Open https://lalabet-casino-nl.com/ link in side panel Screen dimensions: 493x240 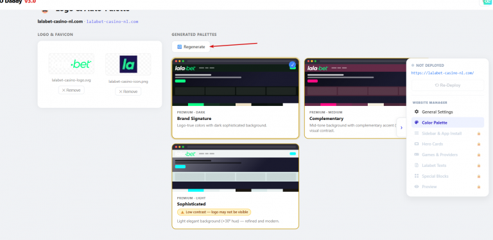coord(442,73)
